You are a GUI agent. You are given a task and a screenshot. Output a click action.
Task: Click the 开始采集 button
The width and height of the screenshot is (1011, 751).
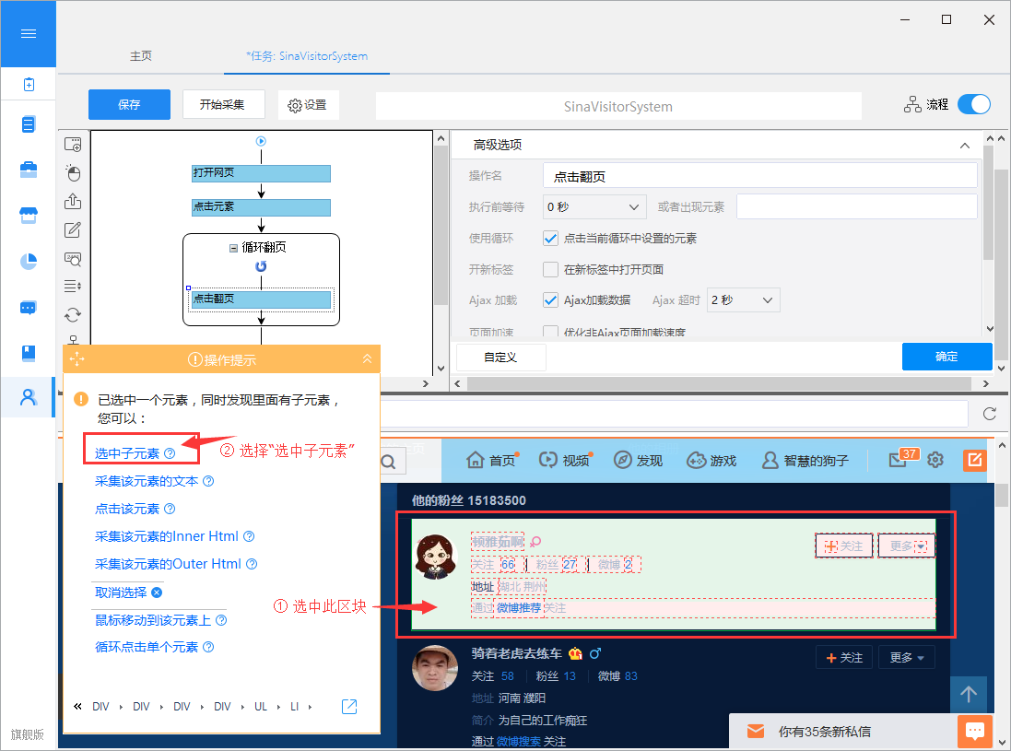tap(223, 104)
